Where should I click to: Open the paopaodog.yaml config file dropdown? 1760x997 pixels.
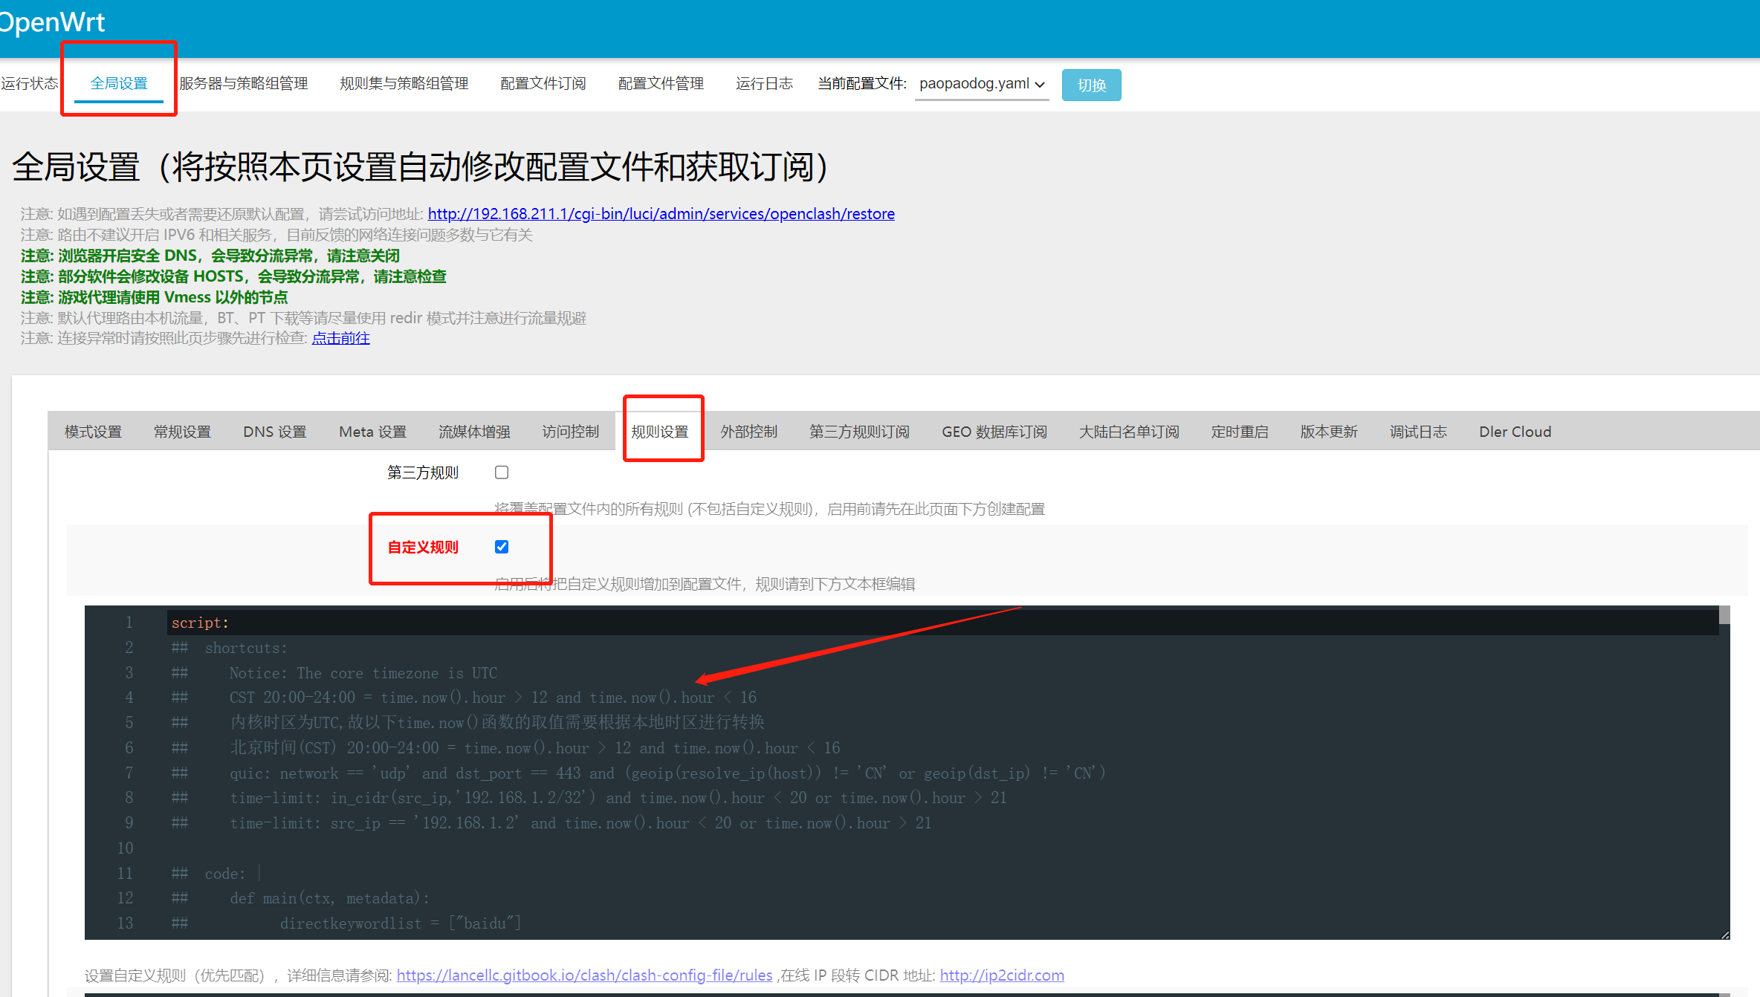(981, 84)
